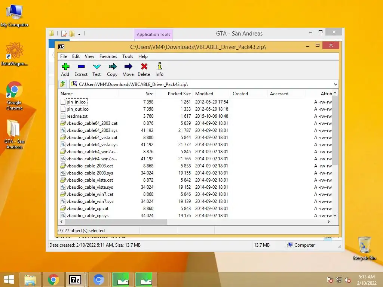Click the muted volume tray icon
This screenshot has width=383, height=287.
(347, 280)
